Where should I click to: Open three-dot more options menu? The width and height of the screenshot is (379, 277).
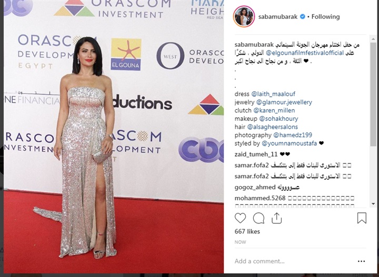(361, 261)
